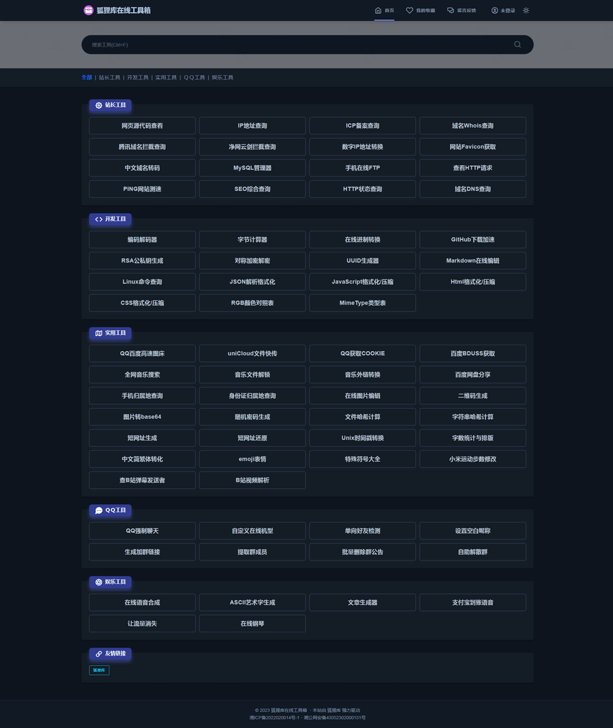Open the JSON解析格式化 tool

tap(252, 282)
